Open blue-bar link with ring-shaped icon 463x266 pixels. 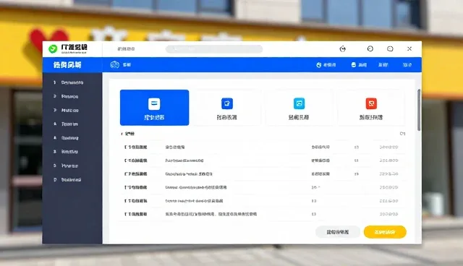coord(326,65)
